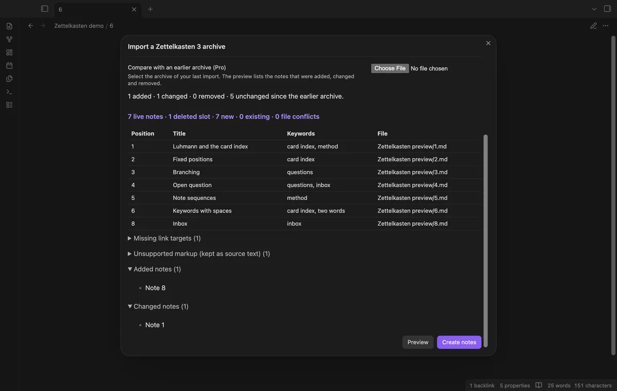This screenshot has width=617, height=391.
Task: Click the Position column header
Action: coord(143,133)
